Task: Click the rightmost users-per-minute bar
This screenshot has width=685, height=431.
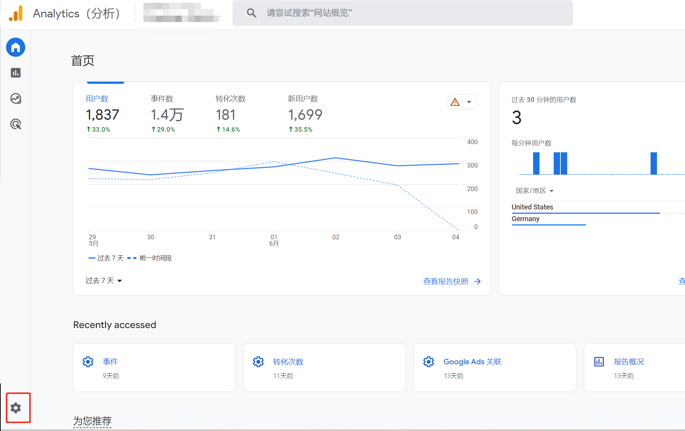Action: (653, 163)
